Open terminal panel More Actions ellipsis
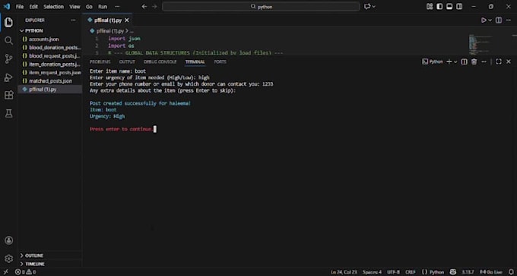 pyautogui.click(x=484, y=61)
